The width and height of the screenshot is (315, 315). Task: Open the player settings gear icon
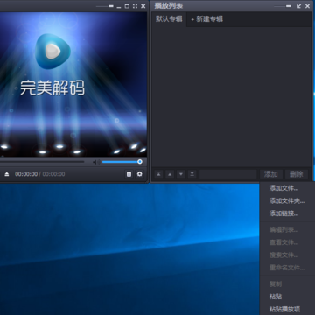tap(140, 174)
